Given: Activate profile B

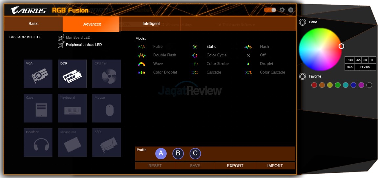Looking at the screenshot, I should [x=178, y=153].
